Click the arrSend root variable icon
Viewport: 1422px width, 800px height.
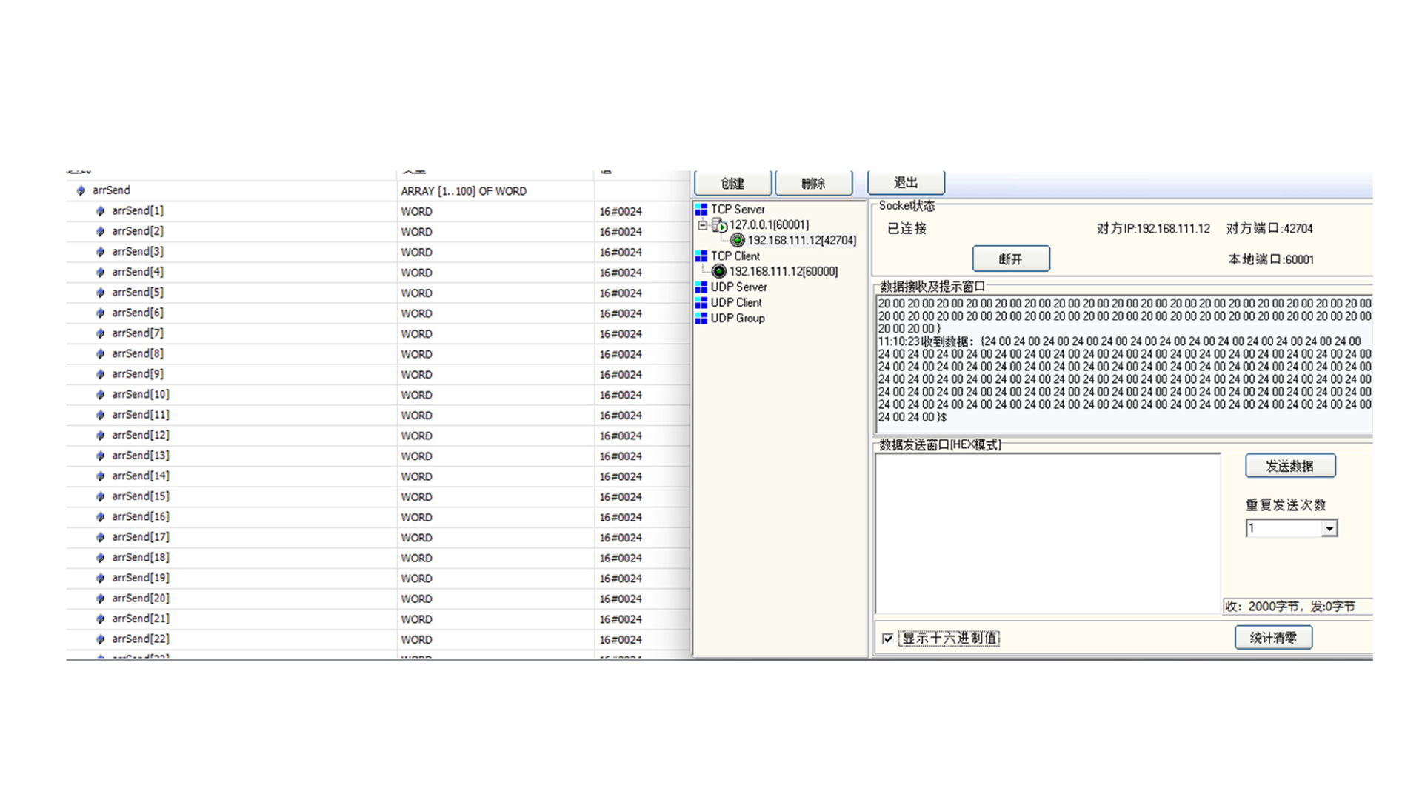pyautogui.click(x=81, y=191)
